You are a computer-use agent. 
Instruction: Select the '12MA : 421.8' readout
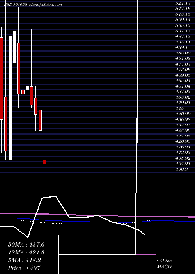tap(26, 252)
